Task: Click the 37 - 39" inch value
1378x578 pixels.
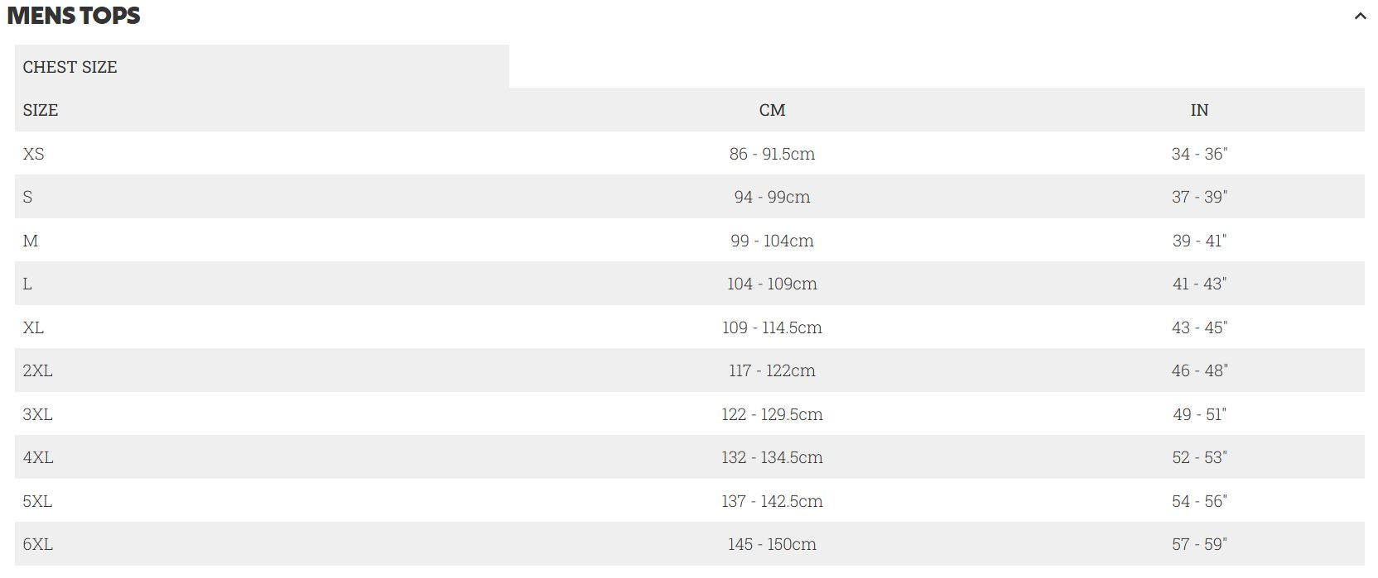Action: pyautogui.click(x=1199, y=197)
